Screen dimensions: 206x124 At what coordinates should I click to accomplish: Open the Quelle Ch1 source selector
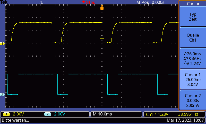[x=193, y=37]
